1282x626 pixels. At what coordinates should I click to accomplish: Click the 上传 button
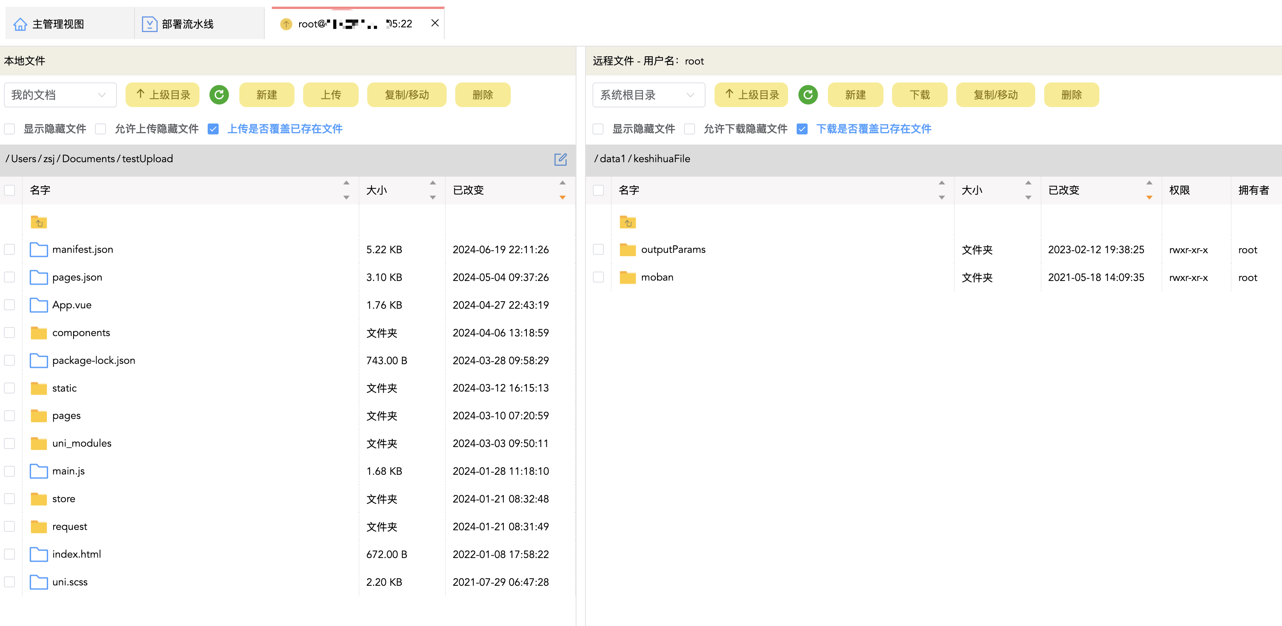[330, 95]
